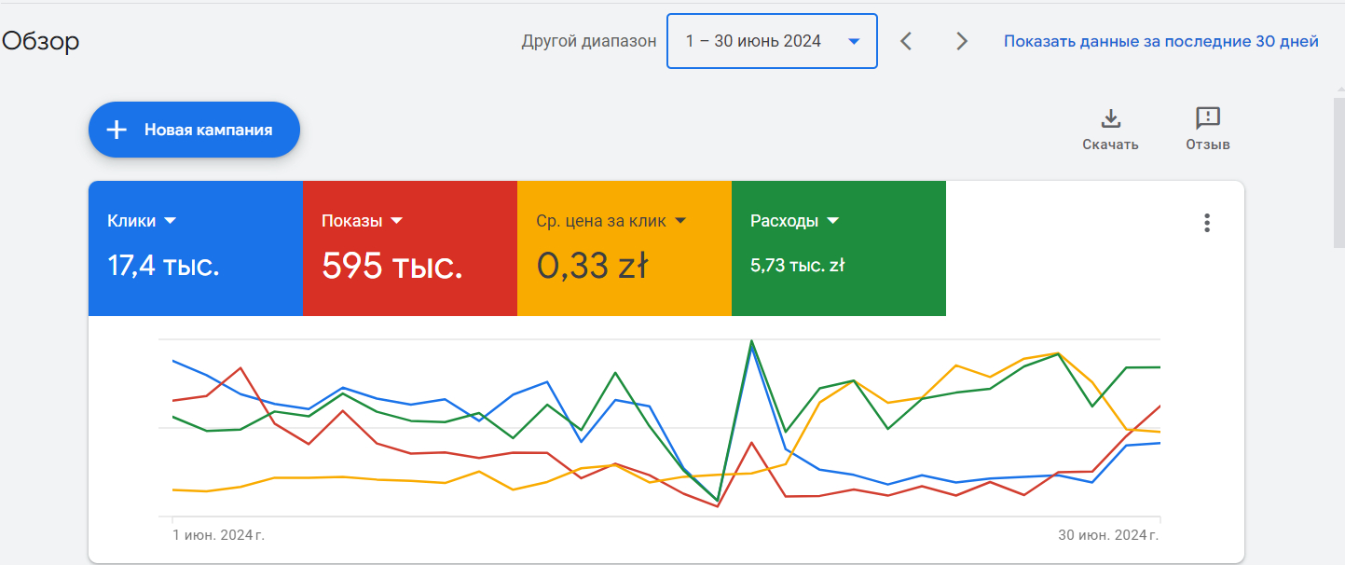Screen dimensions: 1345x565
Task: Expand the Ср. цена за клик dropdown arrow
Action: [680, 221]
